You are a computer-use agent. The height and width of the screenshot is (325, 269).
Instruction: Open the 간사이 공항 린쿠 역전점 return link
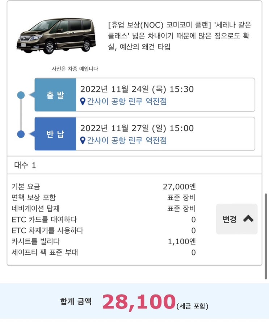[127, 141]
